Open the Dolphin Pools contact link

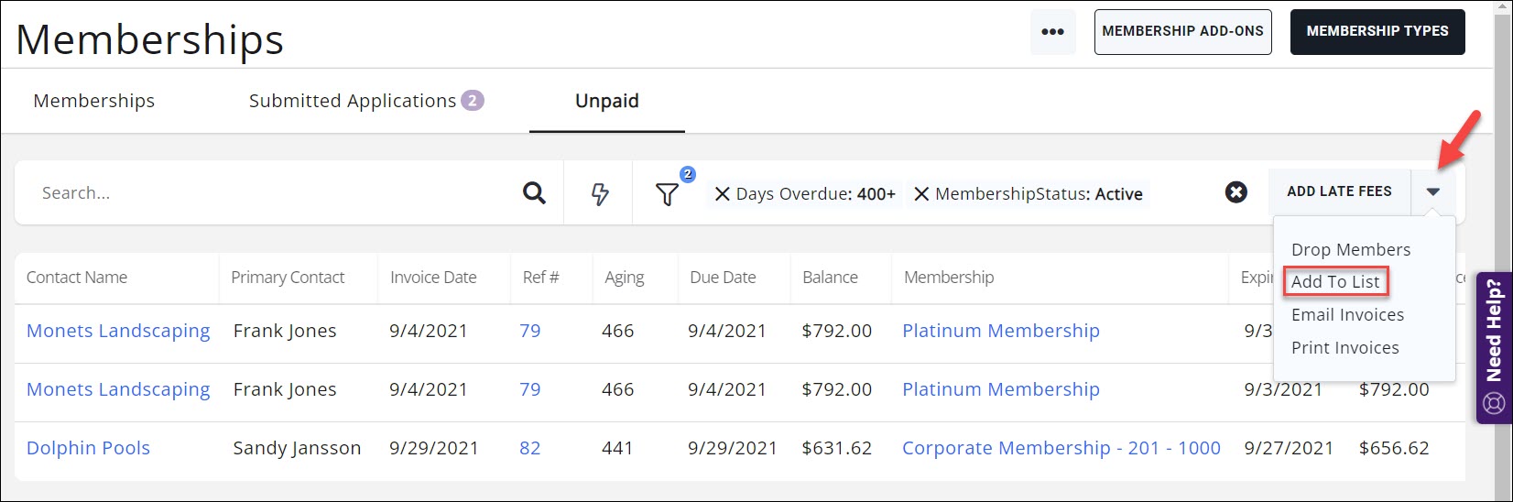tap(88, 448)
